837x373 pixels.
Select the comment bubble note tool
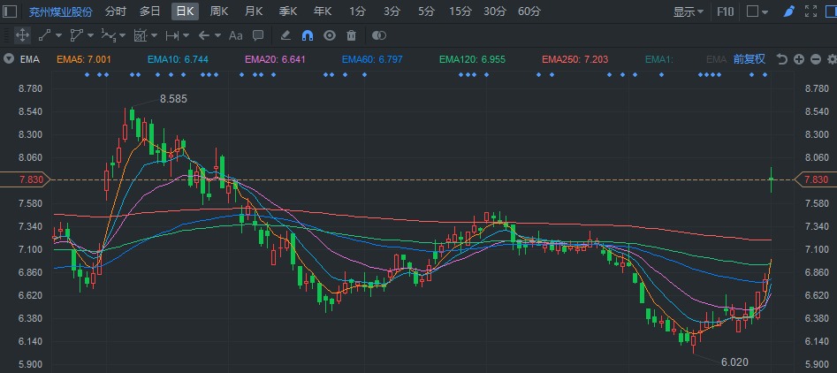[x=258, y=35]
